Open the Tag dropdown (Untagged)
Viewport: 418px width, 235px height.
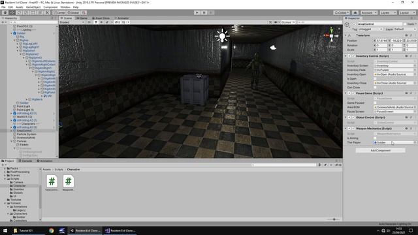coord(370,29)
